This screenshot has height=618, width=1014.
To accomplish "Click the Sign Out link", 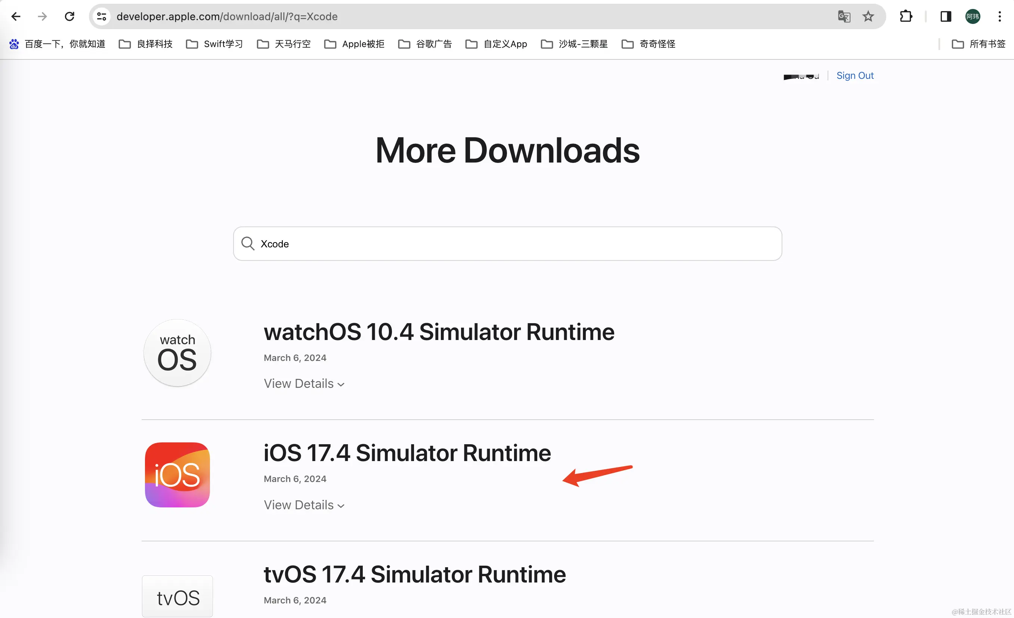I will pos(855,76).
